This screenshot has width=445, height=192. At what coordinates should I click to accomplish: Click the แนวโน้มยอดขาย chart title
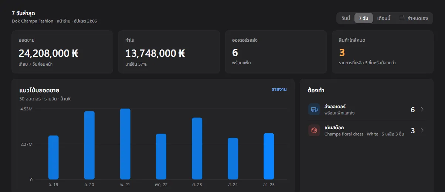[40, 90]
